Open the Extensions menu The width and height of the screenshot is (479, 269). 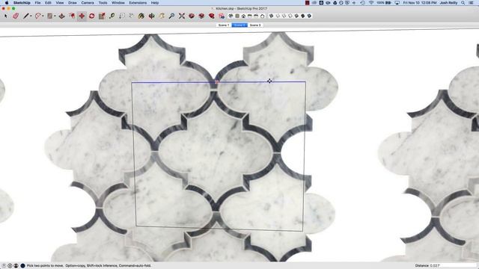[x=138, y=3]
